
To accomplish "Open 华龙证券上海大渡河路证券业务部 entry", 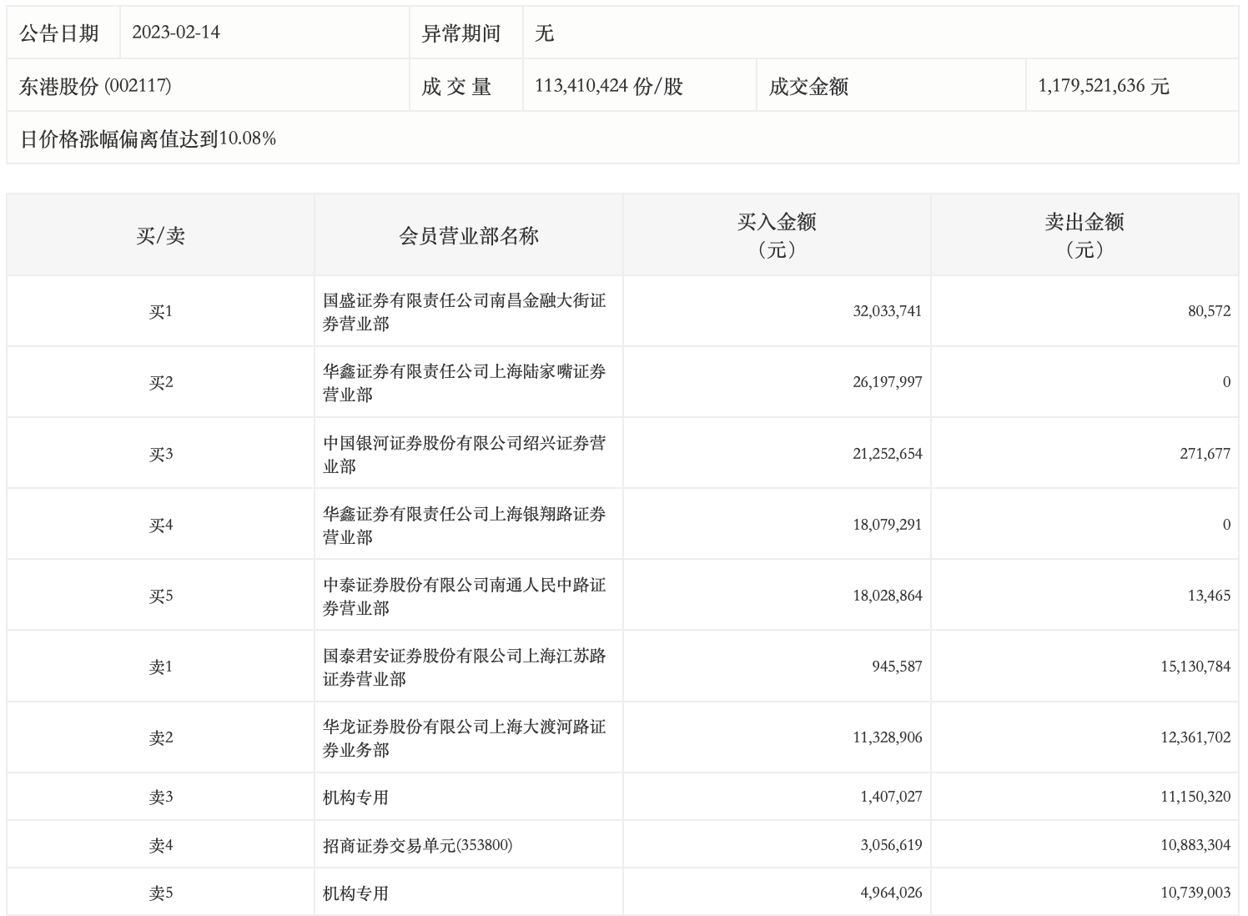I will pyautogui.click(x=464, y=738).
